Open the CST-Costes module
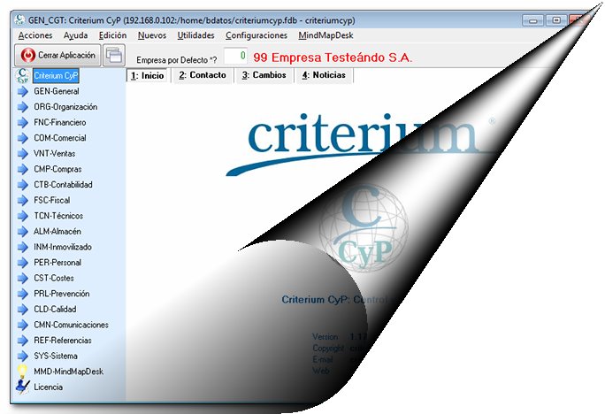The height and width of the screenshot is (414, 605). click(54, 278)
